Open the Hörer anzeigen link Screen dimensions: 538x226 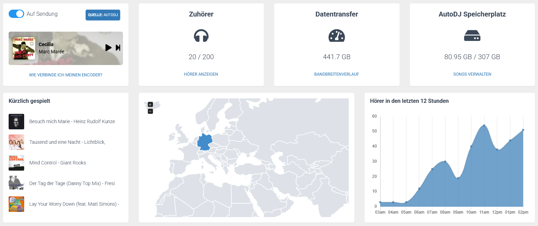201,74
